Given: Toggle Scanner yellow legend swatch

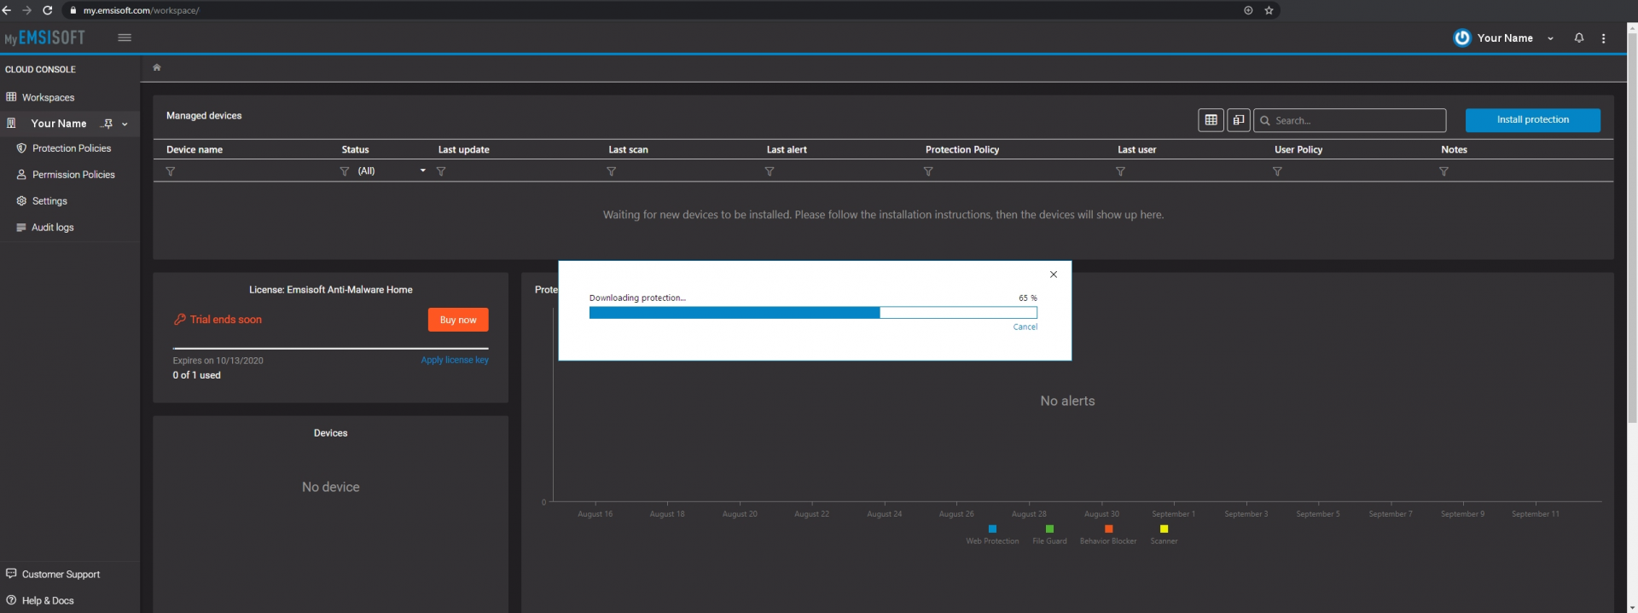Looking at the screenshot, I should point(1164,529).
